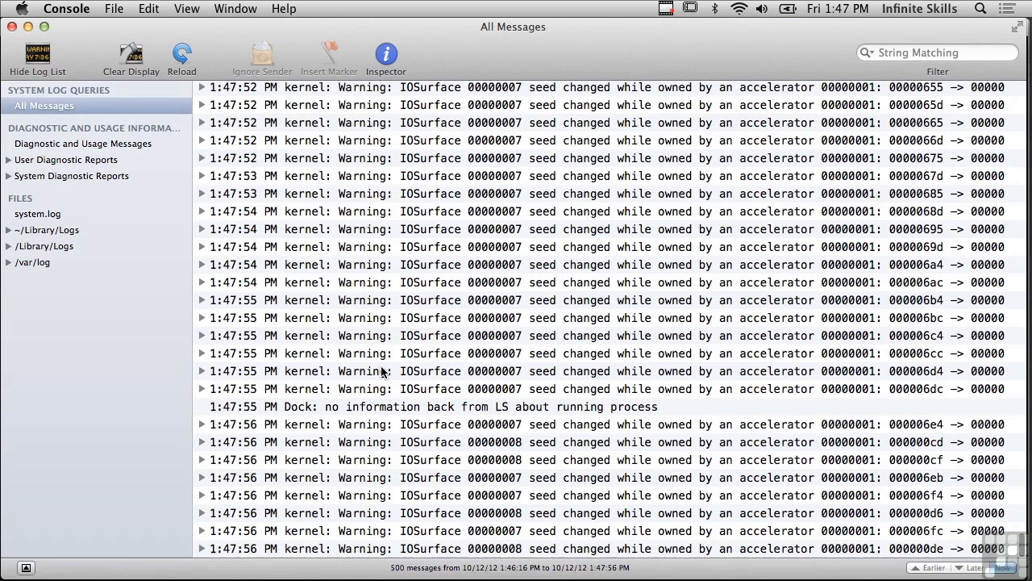Expand log row ending 00000655
The image size is (1032, 581).
pyautogui.click(x=202, y=87)
